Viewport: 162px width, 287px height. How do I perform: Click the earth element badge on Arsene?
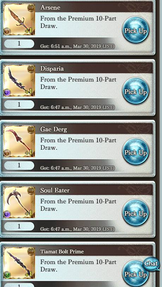(x=7, y=31)
